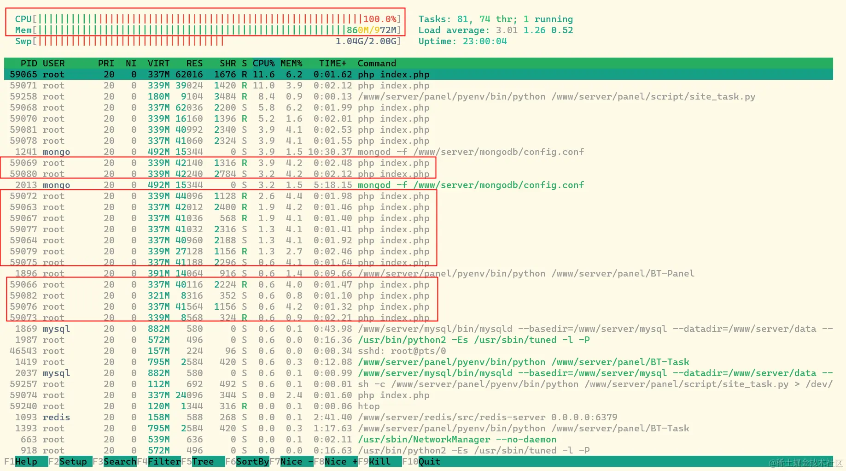Sort by the PID column header

click(x=29, y=63)
